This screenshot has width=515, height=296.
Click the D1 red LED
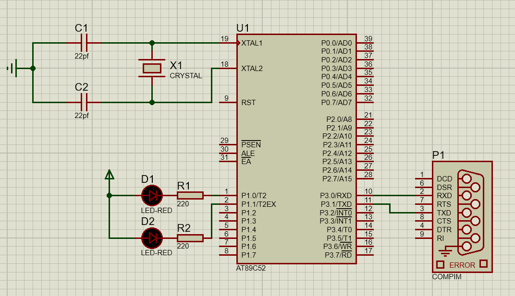tap(152, 195)
